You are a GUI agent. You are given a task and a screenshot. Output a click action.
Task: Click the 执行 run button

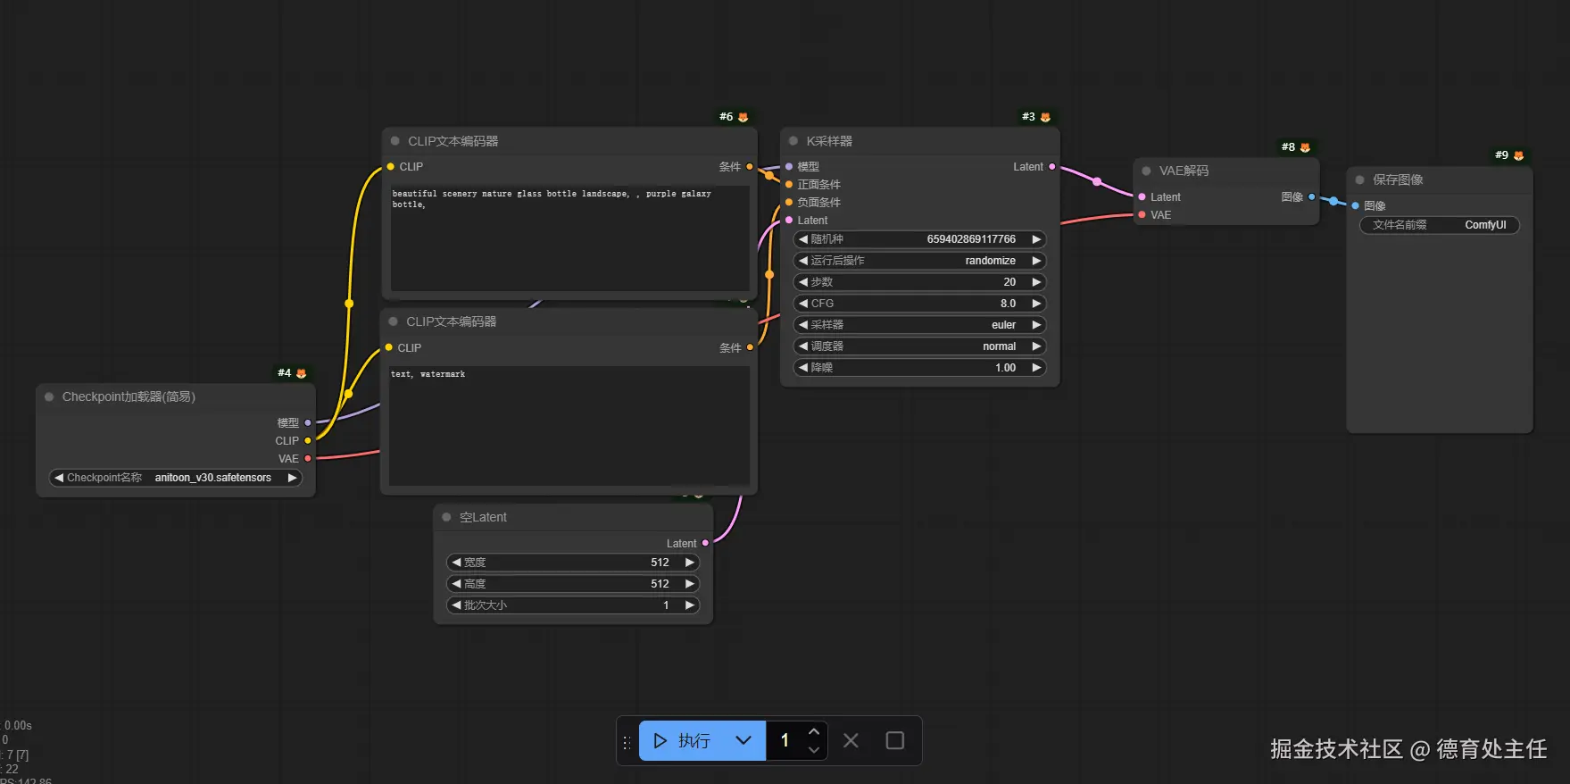click(x=683, y=740)
